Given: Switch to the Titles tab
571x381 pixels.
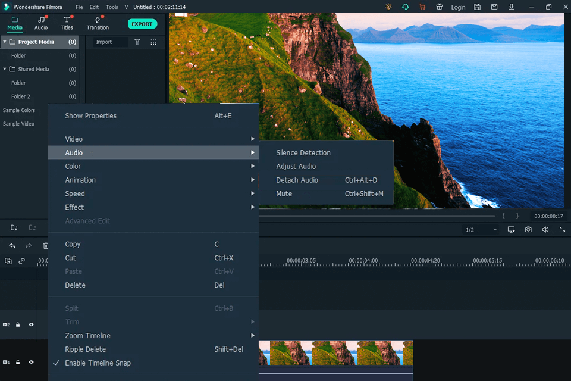Looking at the screenshot, I should (x=67, y=23).
